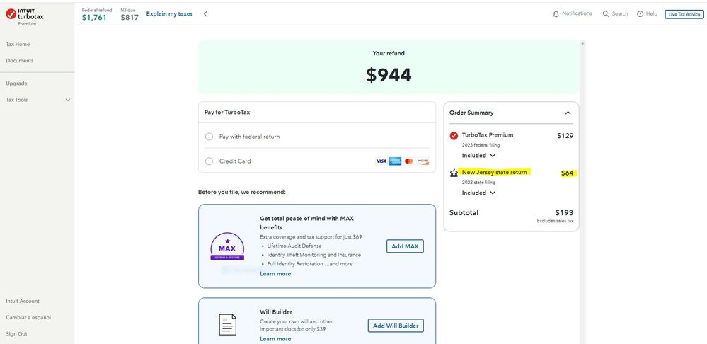Click the Live Tax Advice button
The height and width of the screenshot is (344, 707).
coord(684,14)
